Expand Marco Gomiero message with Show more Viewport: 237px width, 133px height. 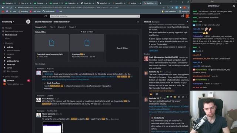tap(115, 119)
